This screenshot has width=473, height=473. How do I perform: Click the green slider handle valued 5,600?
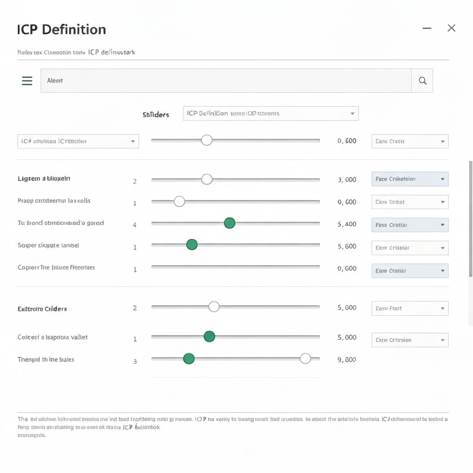pos(192,245)
